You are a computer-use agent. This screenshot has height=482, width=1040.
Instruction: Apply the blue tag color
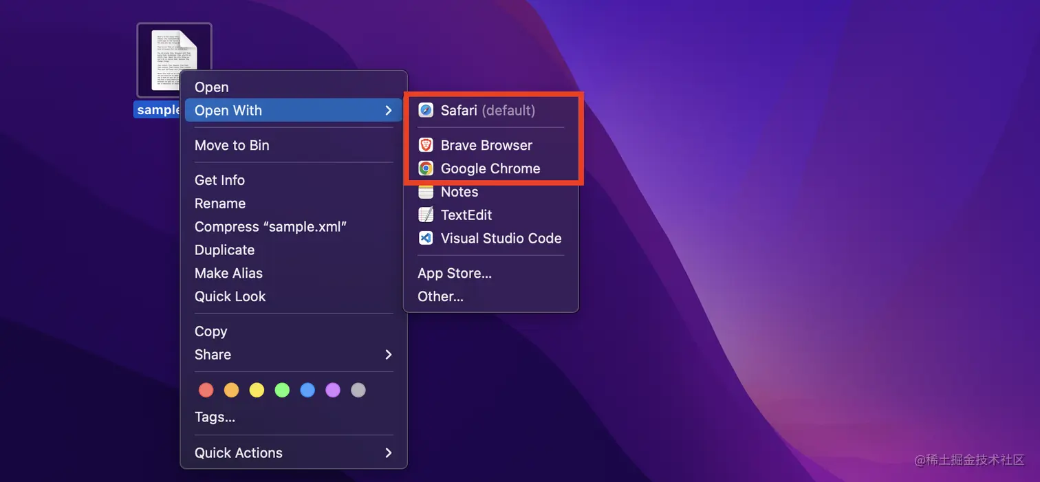pyautogui.click(x=307, y=390)
